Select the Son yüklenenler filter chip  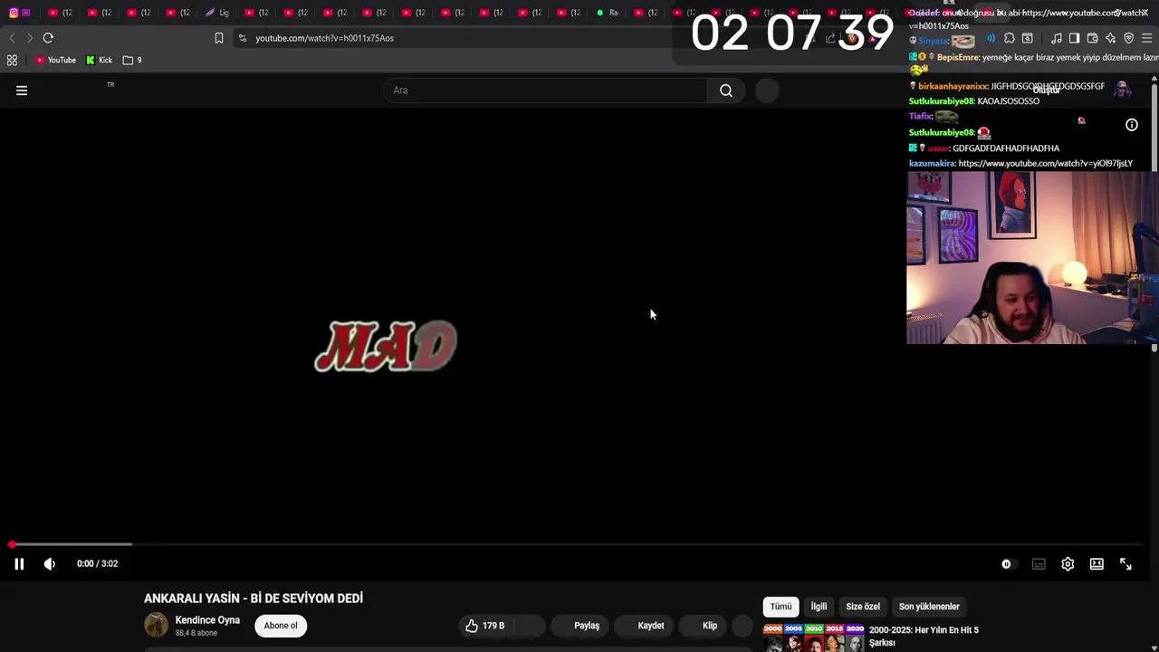929,607
